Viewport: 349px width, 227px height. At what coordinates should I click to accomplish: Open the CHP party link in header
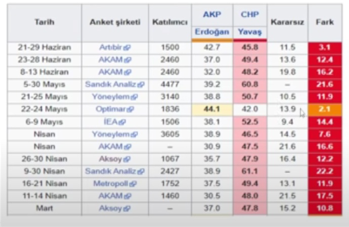250,14
